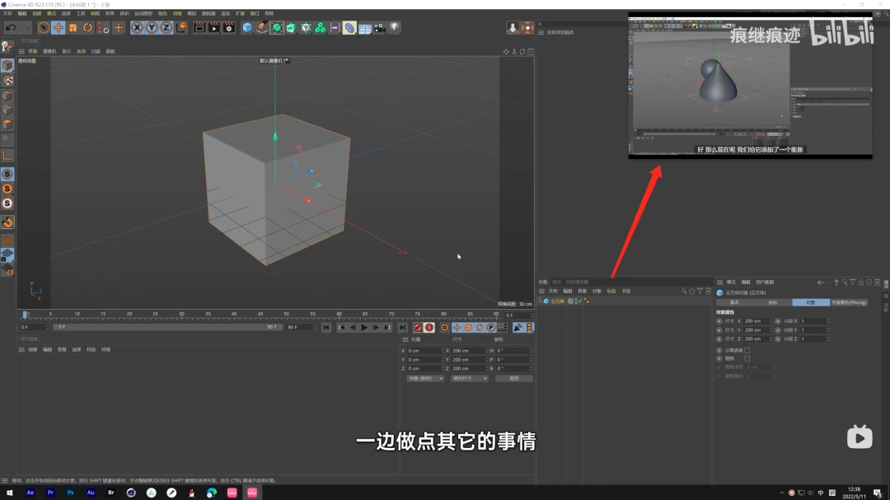Toggle 立方体 enabled green checkmark
The height and width of the screenshot is (500, 890).
(x=580, y=301)
